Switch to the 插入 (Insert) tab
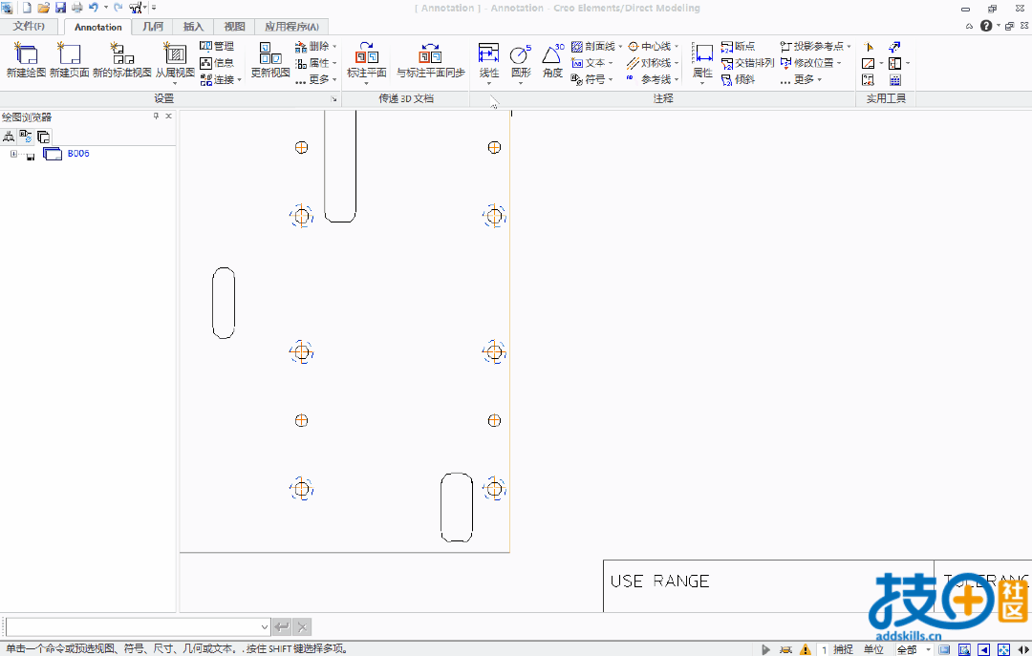This screenshot has width=1032, height=656. [x=193, y=27]
